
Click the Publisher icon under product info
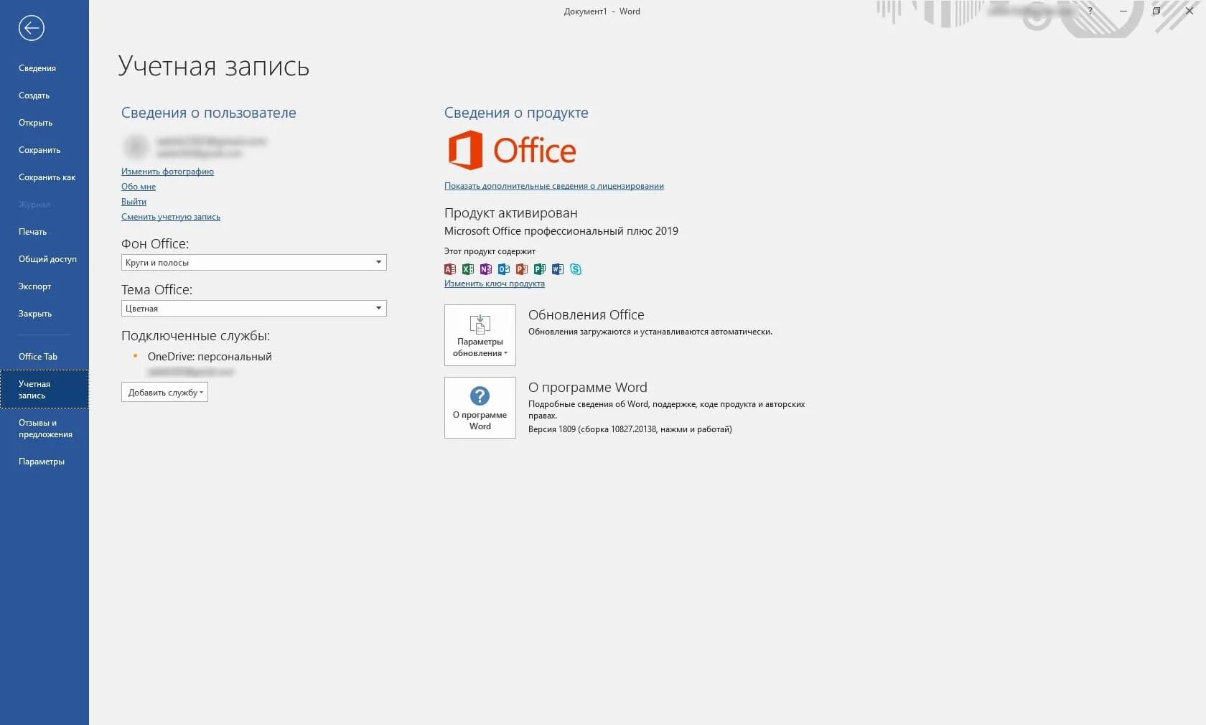coord(539,269)
